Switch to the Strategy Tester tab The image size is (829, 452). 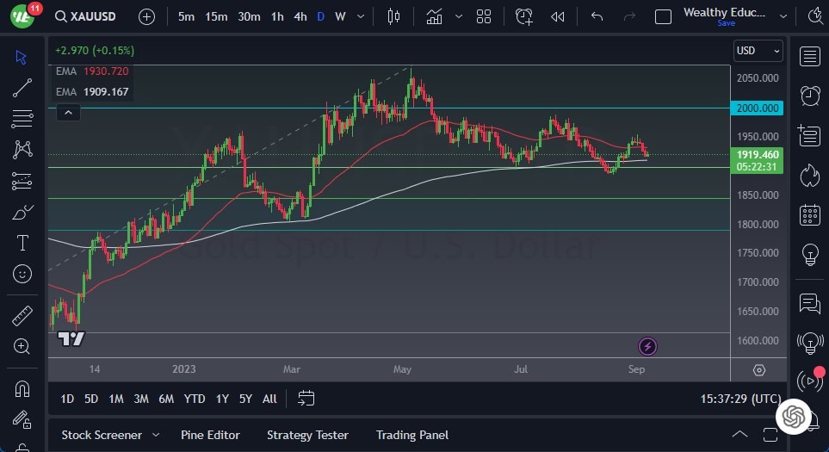pos(307,435)
